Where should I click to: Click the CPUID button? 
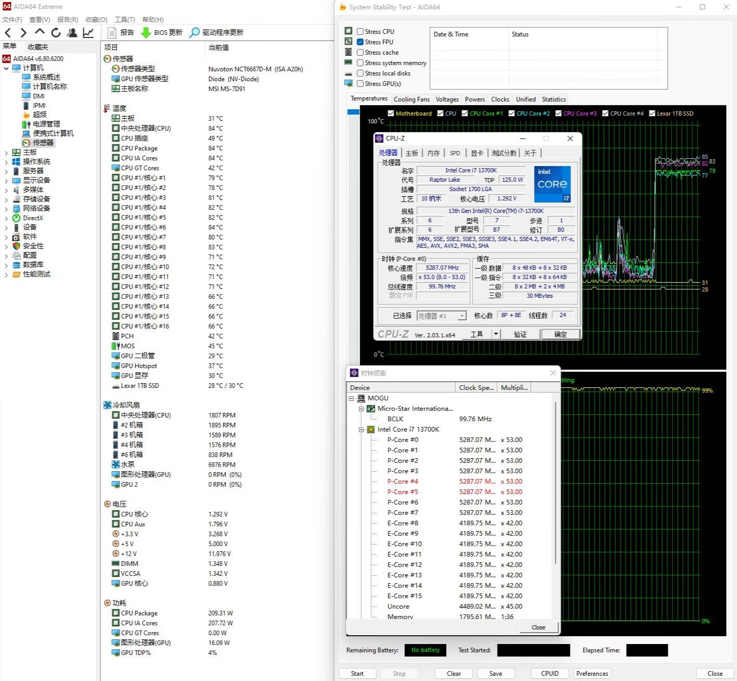pyautogui.click(x=550, y=673)
